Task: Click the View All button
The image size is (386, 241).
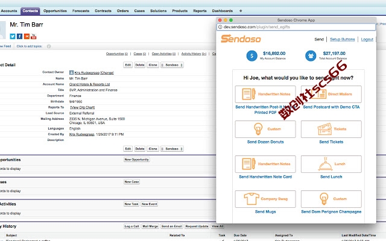Action: coord(218,227)
